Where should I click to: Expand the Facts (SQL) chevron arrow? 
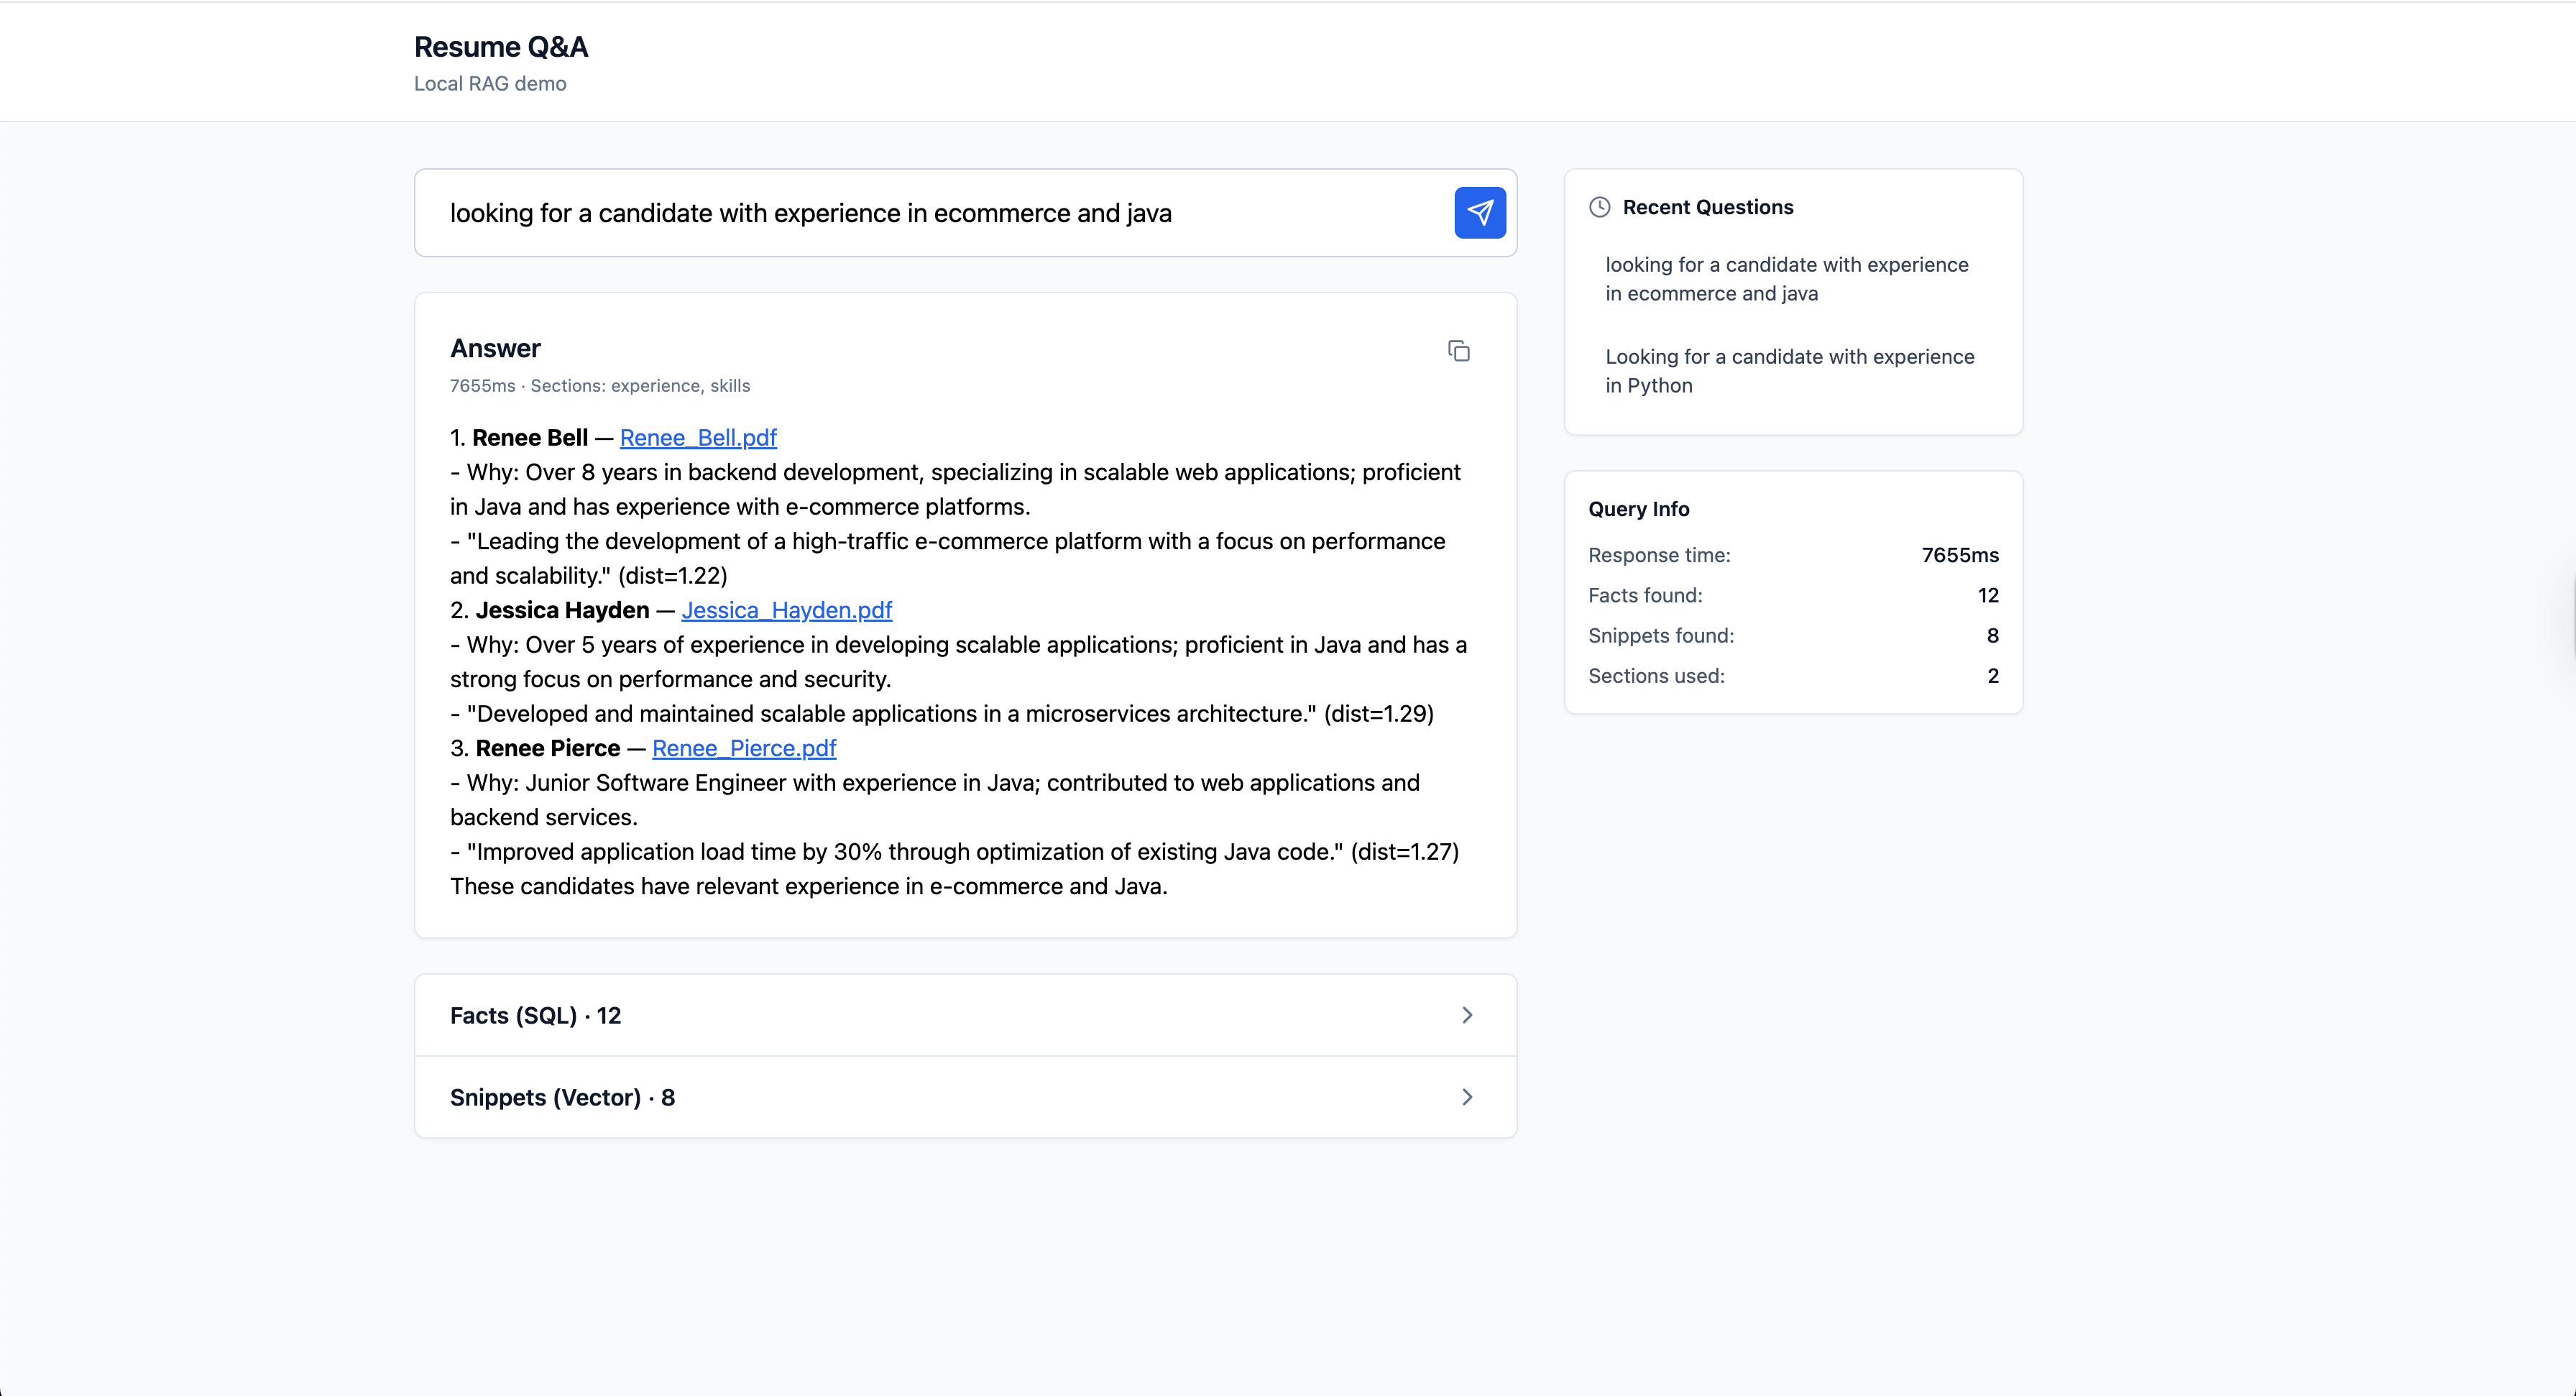coord(1467,1015)
